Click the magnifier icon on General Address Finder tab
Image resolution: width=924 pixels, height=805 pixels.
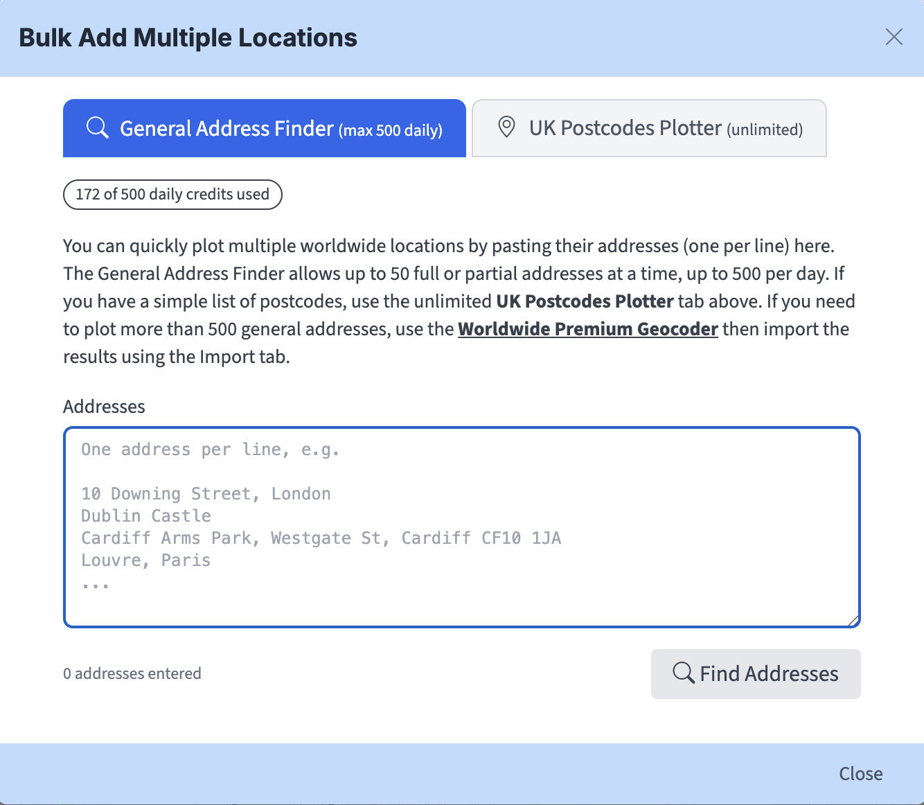[97, 128]
